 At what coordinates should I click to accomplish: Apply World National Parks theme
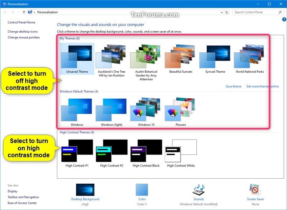coord(249,59)
